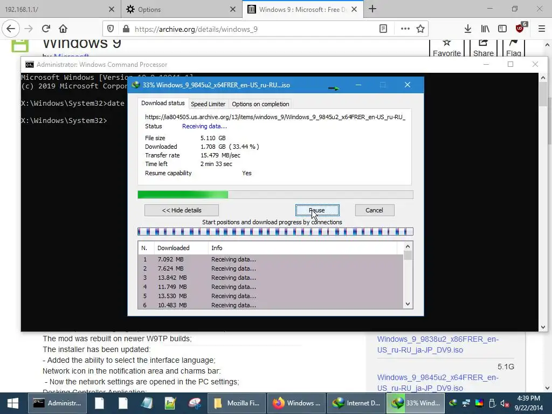Cancel the Windows 9 ISO download
552x414 pixels.
374,210
